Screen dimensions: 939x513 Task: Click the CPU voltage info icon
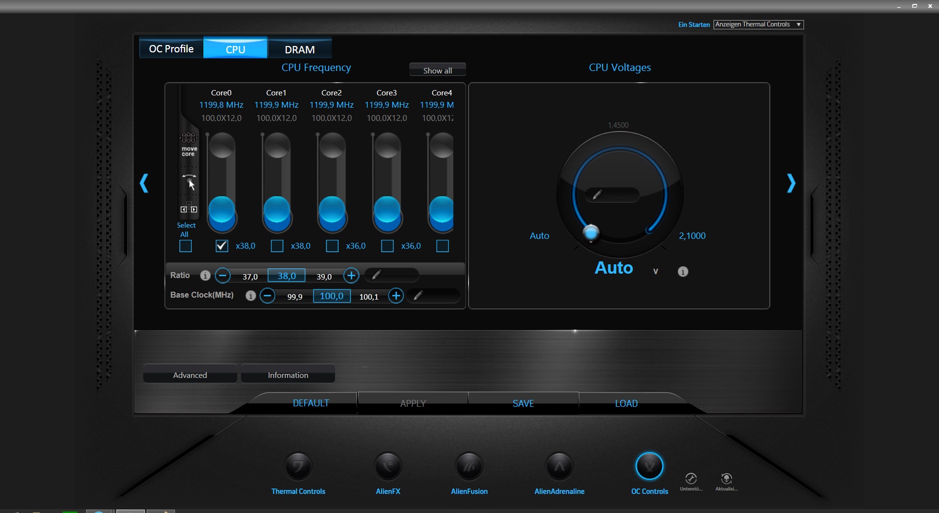683,272
